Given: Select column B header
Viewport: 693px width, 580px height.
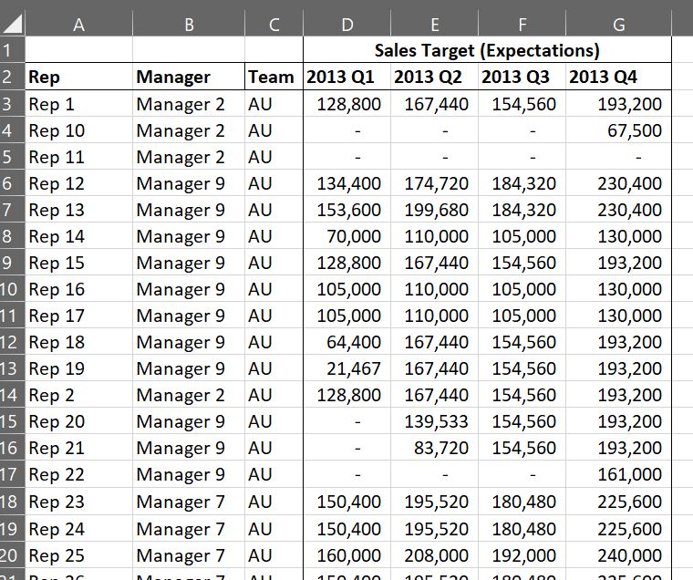Looking at the screenshot, I should pyautogui.click(x=189, y=24).
